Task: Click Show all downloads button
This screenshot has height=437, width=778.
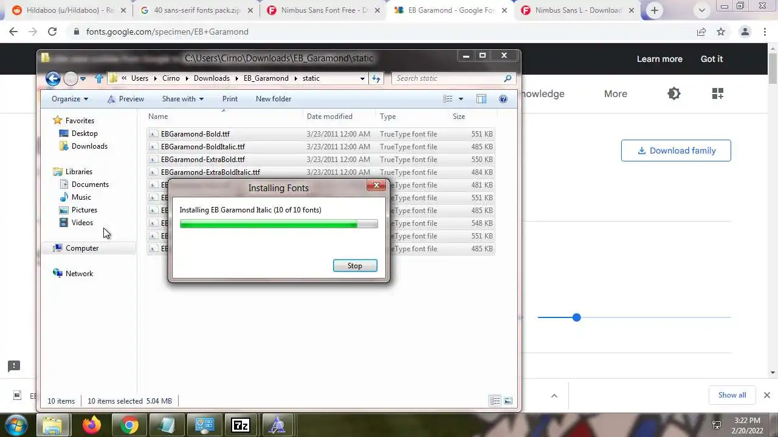Action: coord(732,395)
